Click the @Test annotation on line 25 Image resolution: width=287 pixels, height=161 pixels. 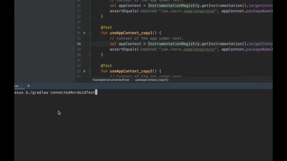coord(106,28)
